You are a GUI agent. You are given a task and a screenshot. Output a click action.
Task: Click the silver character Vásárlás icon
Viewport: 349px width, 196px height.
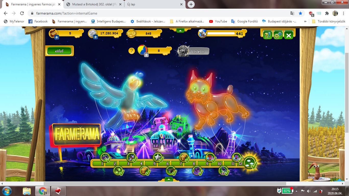pyautogui.click(x=183, y=51)
